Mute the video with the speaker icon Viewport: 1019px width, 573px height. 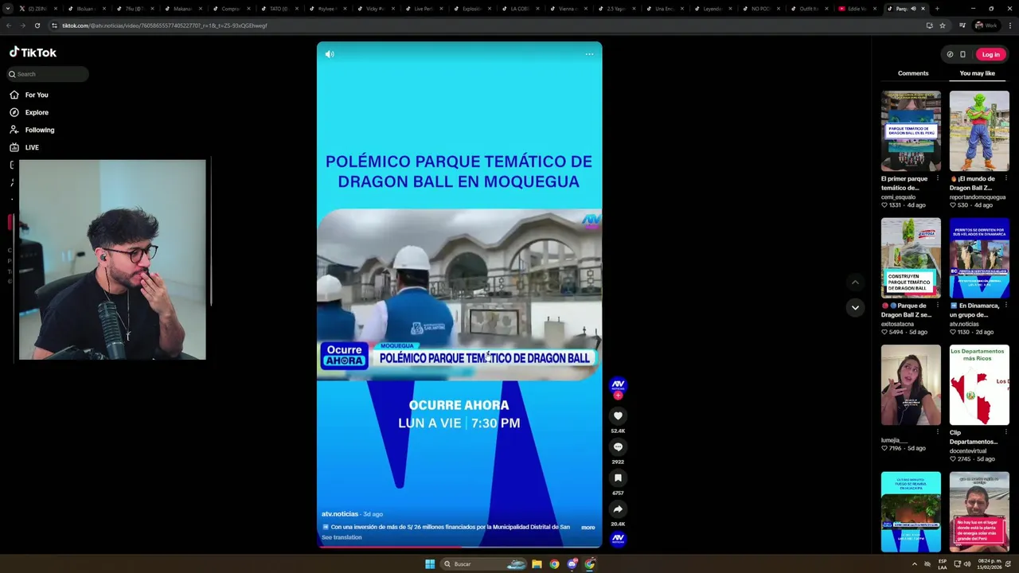pos(330,54)
